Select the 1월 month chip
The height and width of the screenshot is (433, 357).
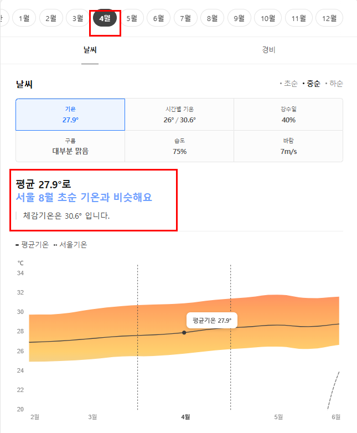24,18
